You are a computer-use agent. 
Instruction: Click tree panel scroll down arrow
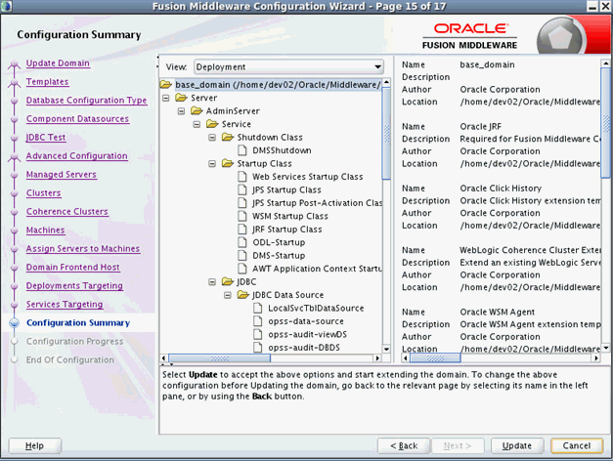[386, 350]
